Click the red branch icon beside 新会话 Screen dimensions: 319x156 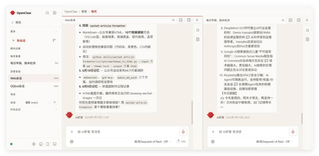54,40
